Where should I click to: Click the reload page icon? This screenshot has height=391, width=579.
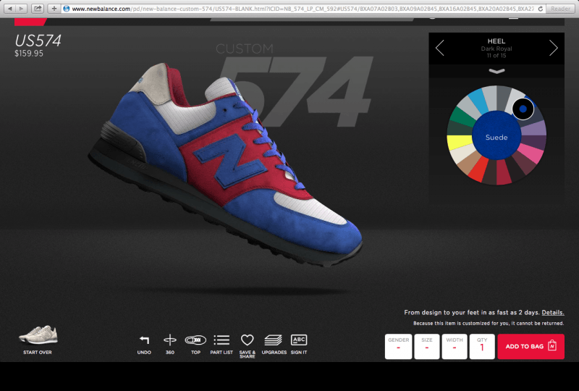point(540,9)
